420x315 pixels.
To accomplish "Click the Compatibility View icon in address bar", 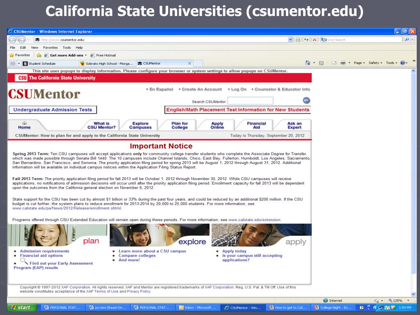I will click(298, 40).
